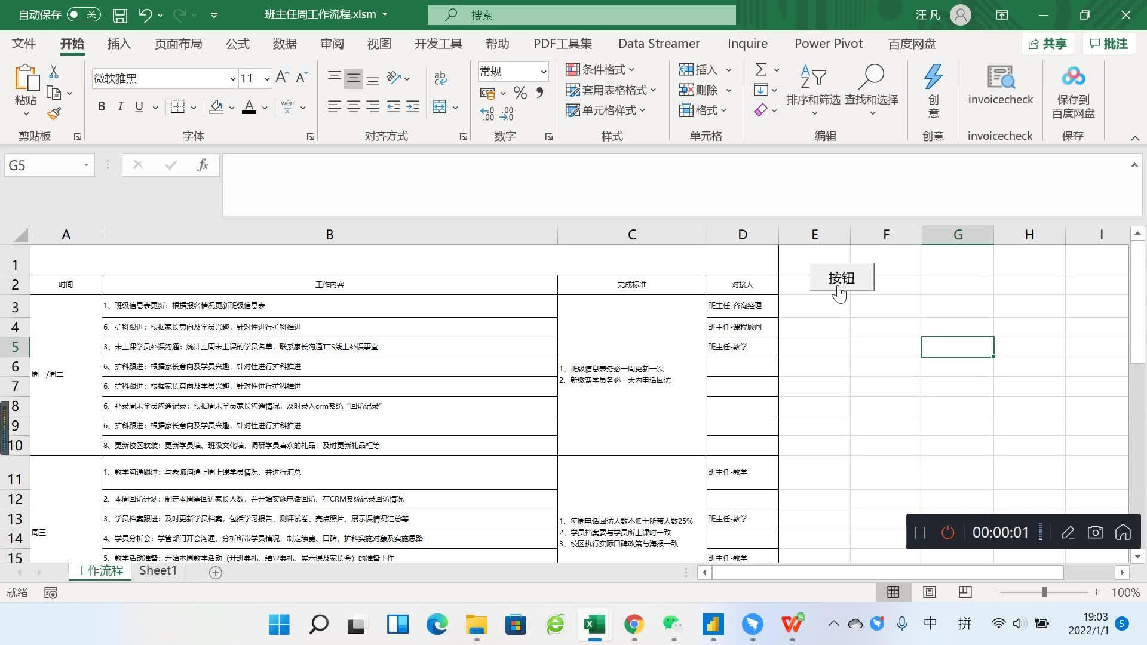Click the Format Painter brush icon
Viewport: 1147px width, 645px height.
(54, 113)
